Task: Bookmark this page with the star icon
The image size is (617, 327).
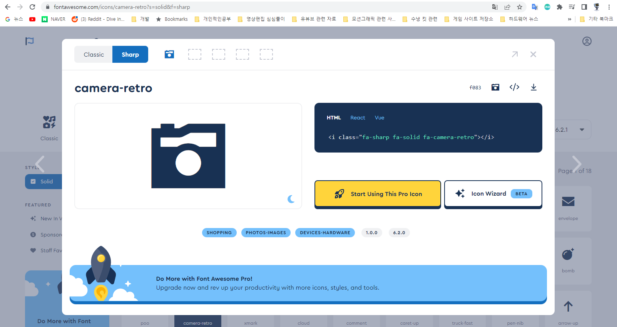Action: point(520,7)
